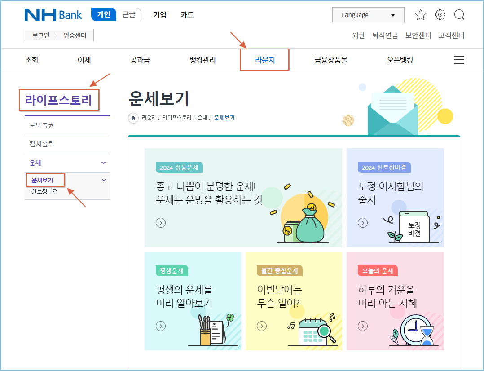Viewport: 484px width, 371px height.
Task: Click the settings gear icon
Action: click(x=440, y=14)
